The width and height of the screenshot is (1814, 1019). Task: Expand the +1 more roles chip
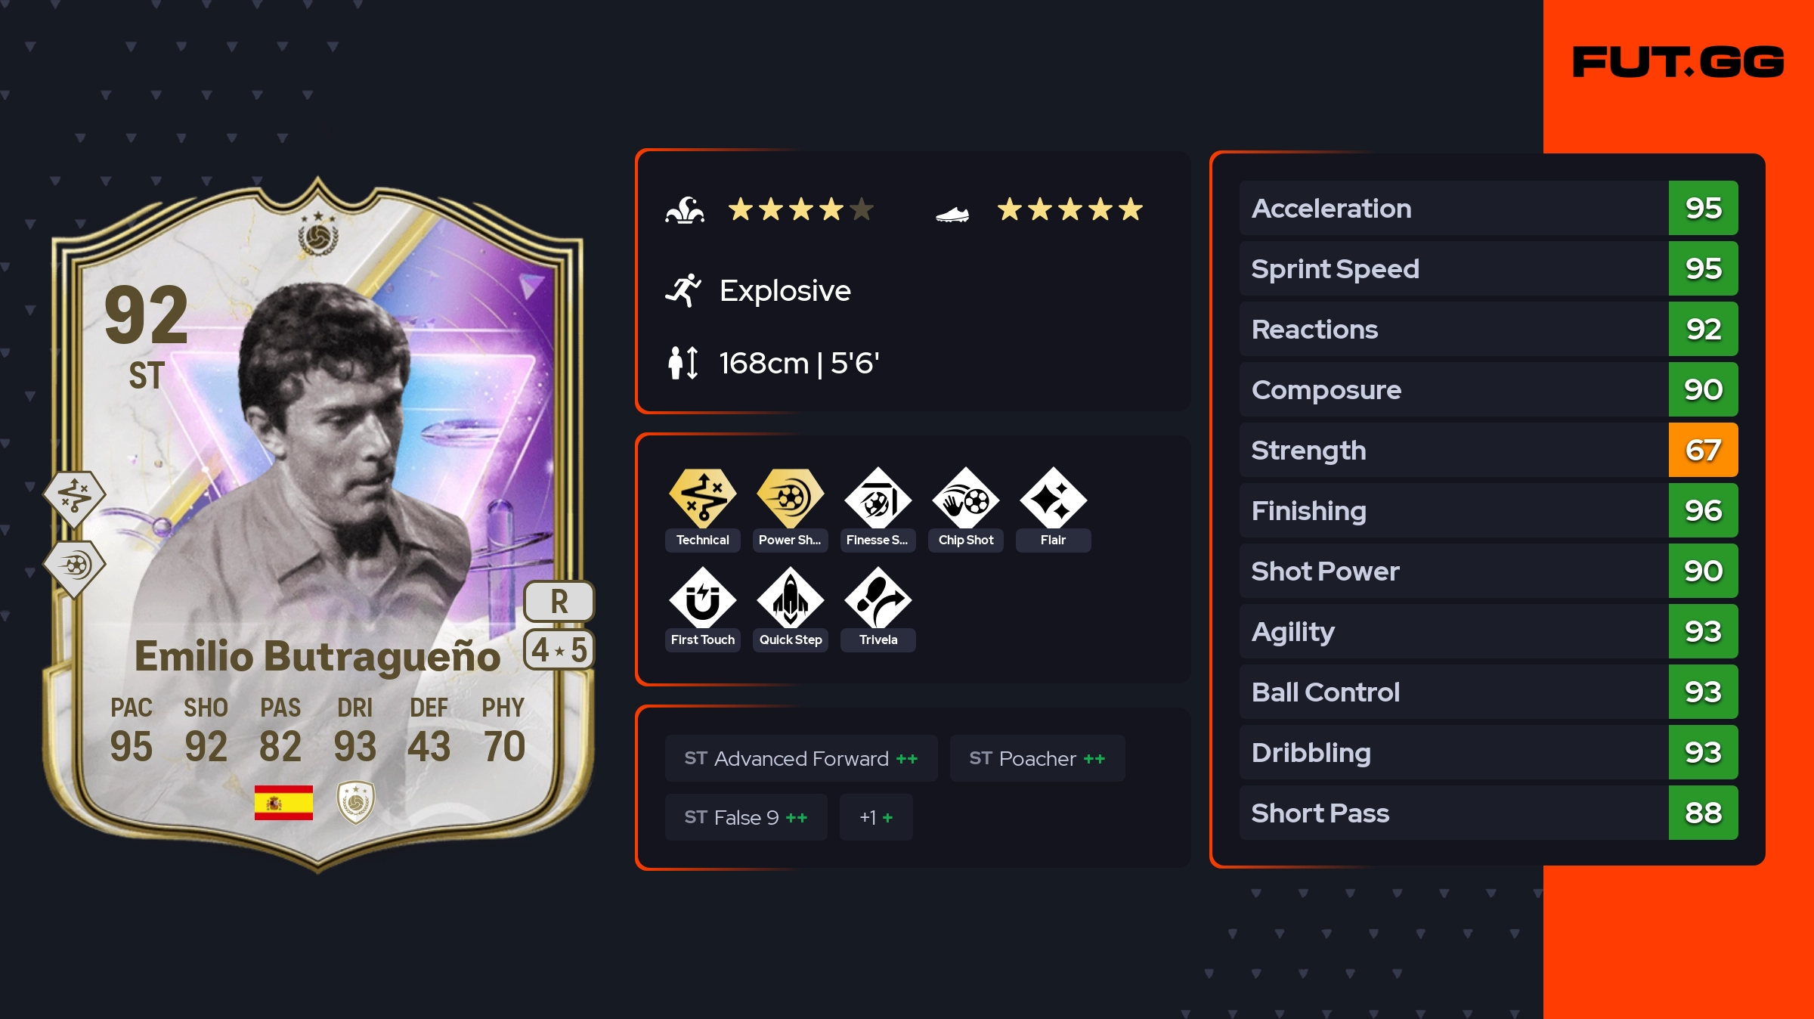(x=876, y=817)
